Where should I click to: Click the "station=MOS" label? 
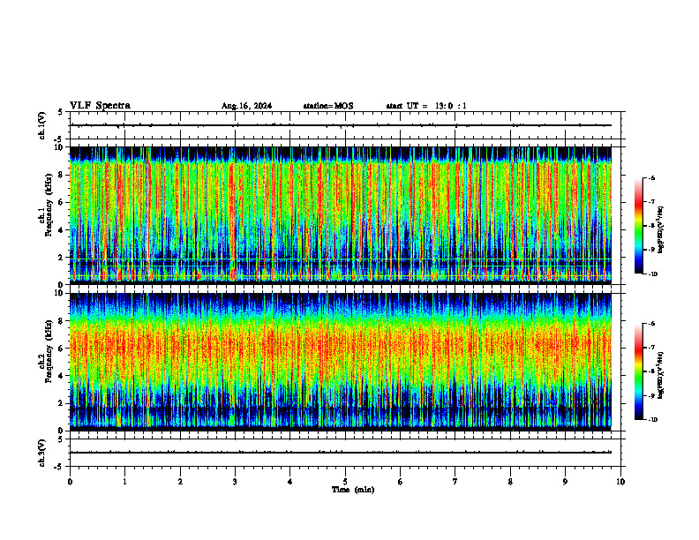[328, 106]
